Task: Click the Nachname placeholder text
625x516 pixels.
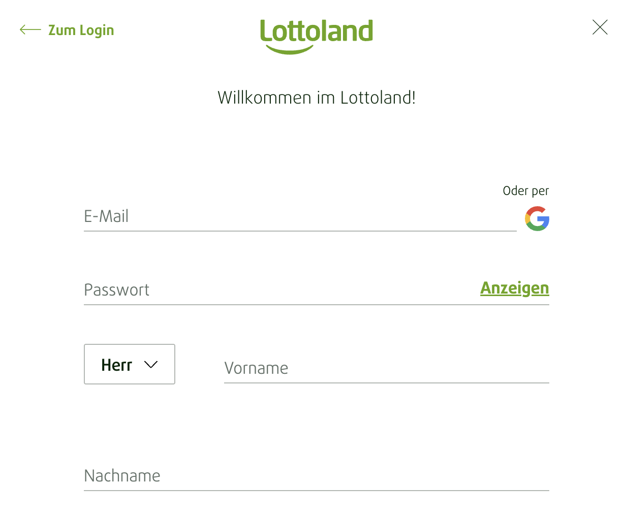Action: tap(122, 476)
